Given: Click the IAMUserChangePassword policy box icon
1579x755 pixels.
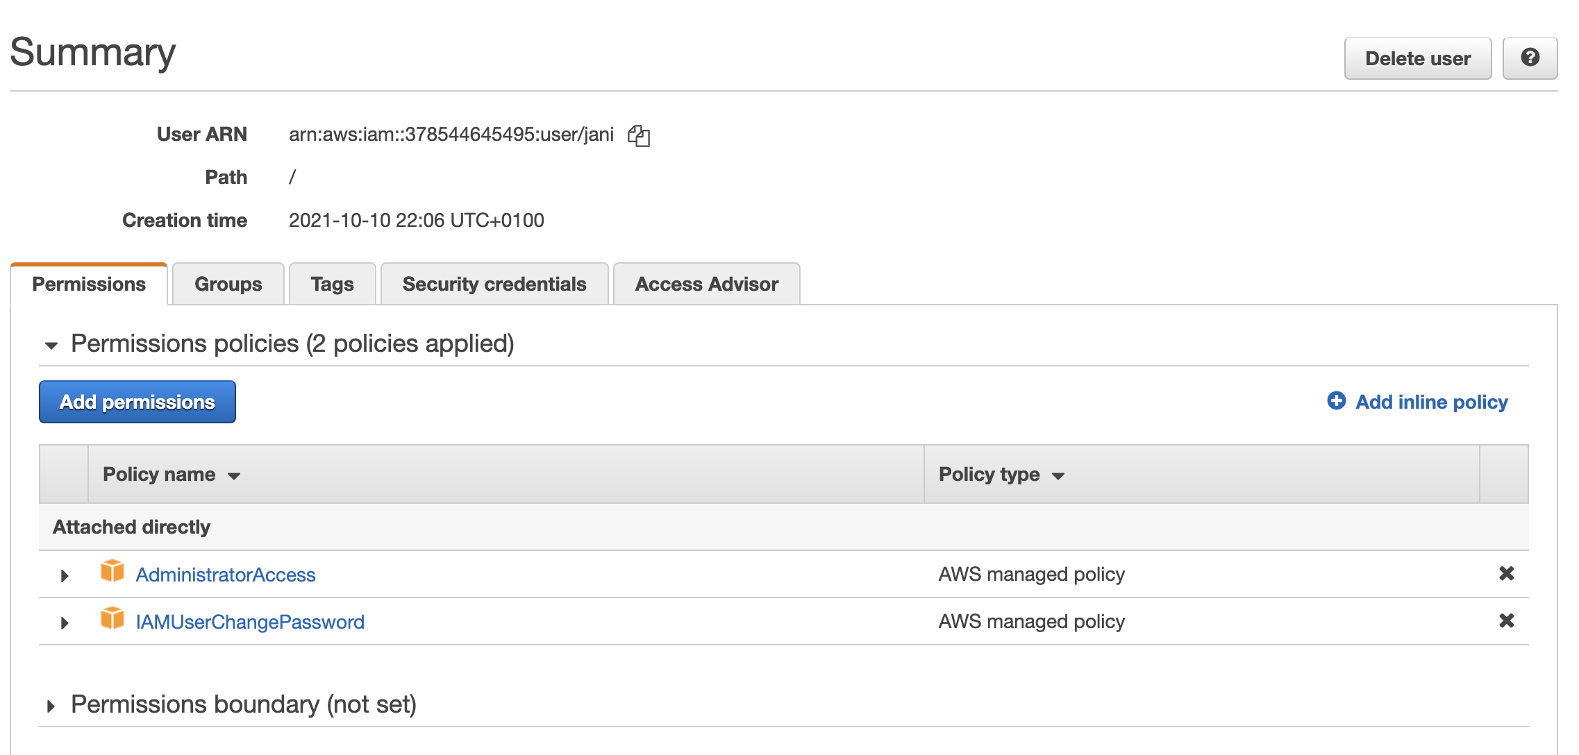Looking at the screenshot, I should point(112,618).
